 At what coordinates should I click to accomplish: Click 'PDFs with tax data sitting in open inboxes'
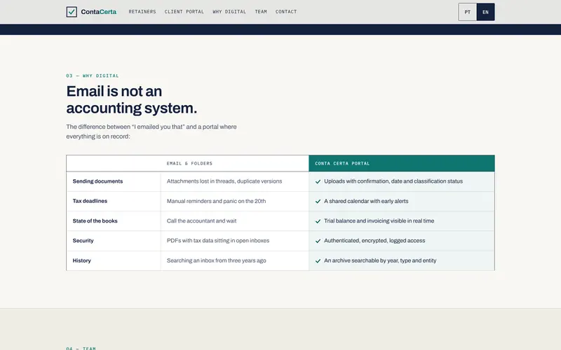tap(218, 241)
